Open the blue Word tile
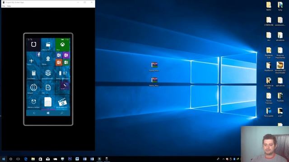This screenshot has width=289, height=162. click(59, 55)
